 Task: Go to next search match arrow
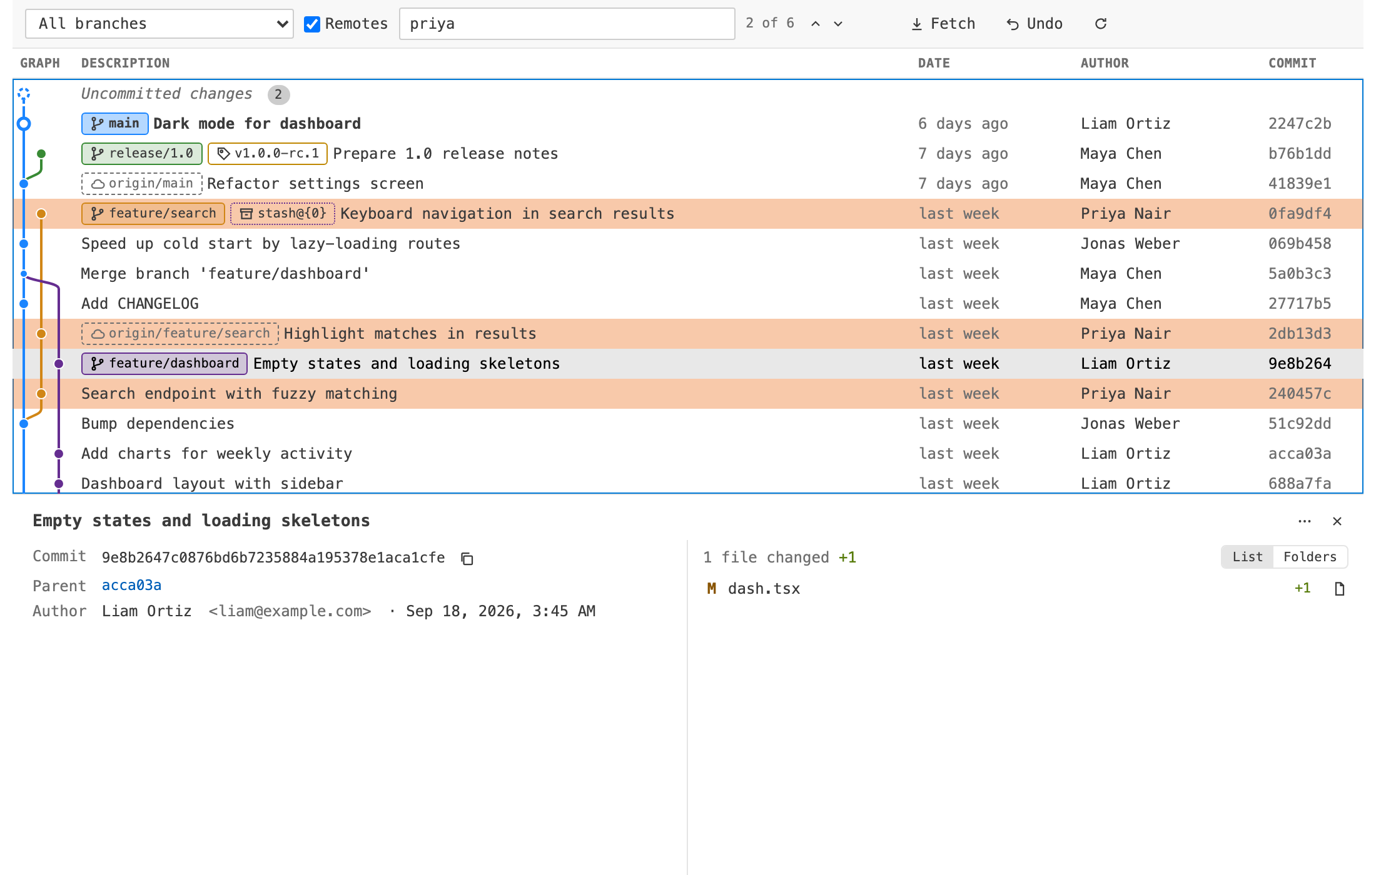point(838,24)
